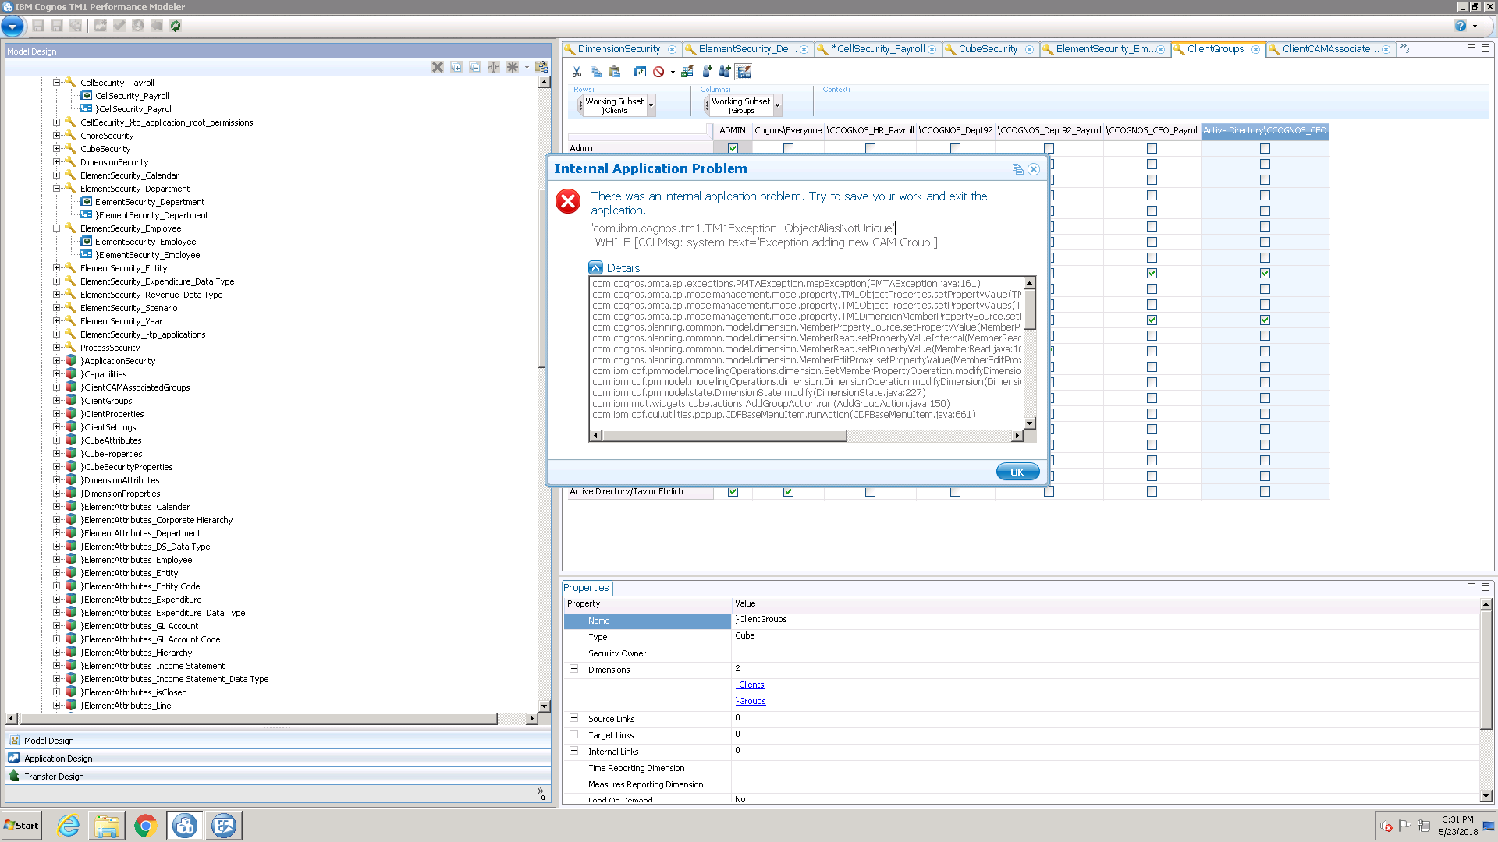Click the Paste icon in cube viewer toolbar
Image resolution: width=1498 pixels, height=842 pixels.
(x=615, y=72)
